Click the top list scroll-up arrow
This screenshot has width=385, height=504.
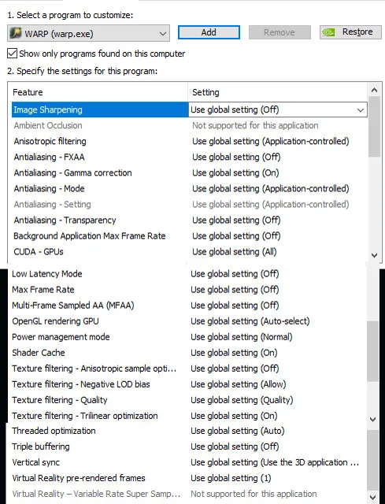pyautogui.click(x=374, y=90)
